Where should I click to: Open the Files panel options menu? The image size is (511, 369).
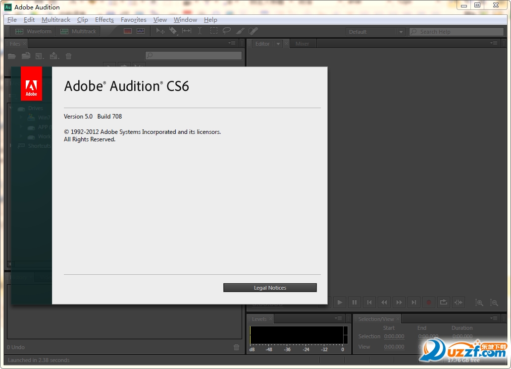click(232, 43)
